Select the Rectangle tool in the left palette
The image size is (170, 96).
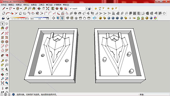(3, 38)
